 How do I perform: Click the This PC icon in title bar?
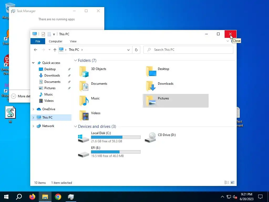pos(35,34)
